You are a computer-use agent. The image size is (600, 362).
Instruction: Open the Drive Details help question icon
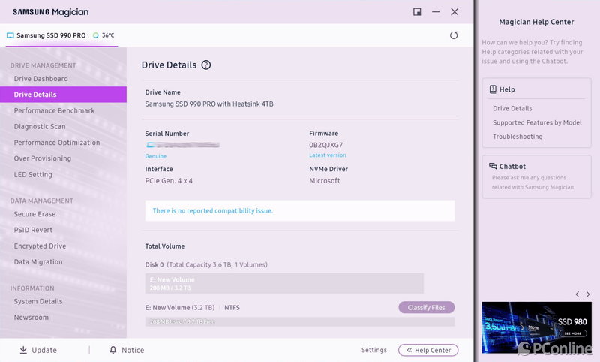206,65
